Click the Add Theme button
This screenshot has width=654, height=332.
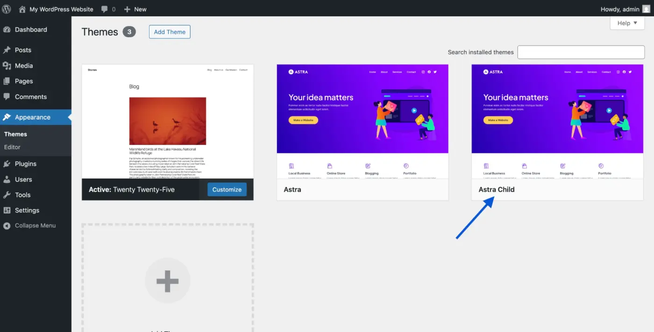[x=170, y=32]
